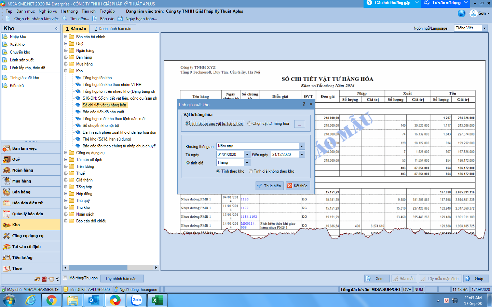Open Kỳ tính giá dropdown
This screenshot has height=307, width=492.
247,163
